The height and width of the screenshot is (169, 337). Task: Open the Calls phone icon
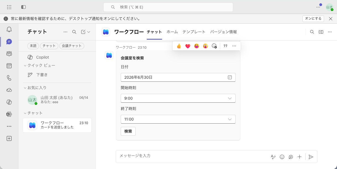click(x=9, y=78)
